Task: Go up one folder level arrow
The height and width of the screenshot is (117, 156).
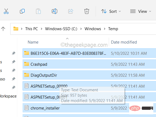Action: 3,29
